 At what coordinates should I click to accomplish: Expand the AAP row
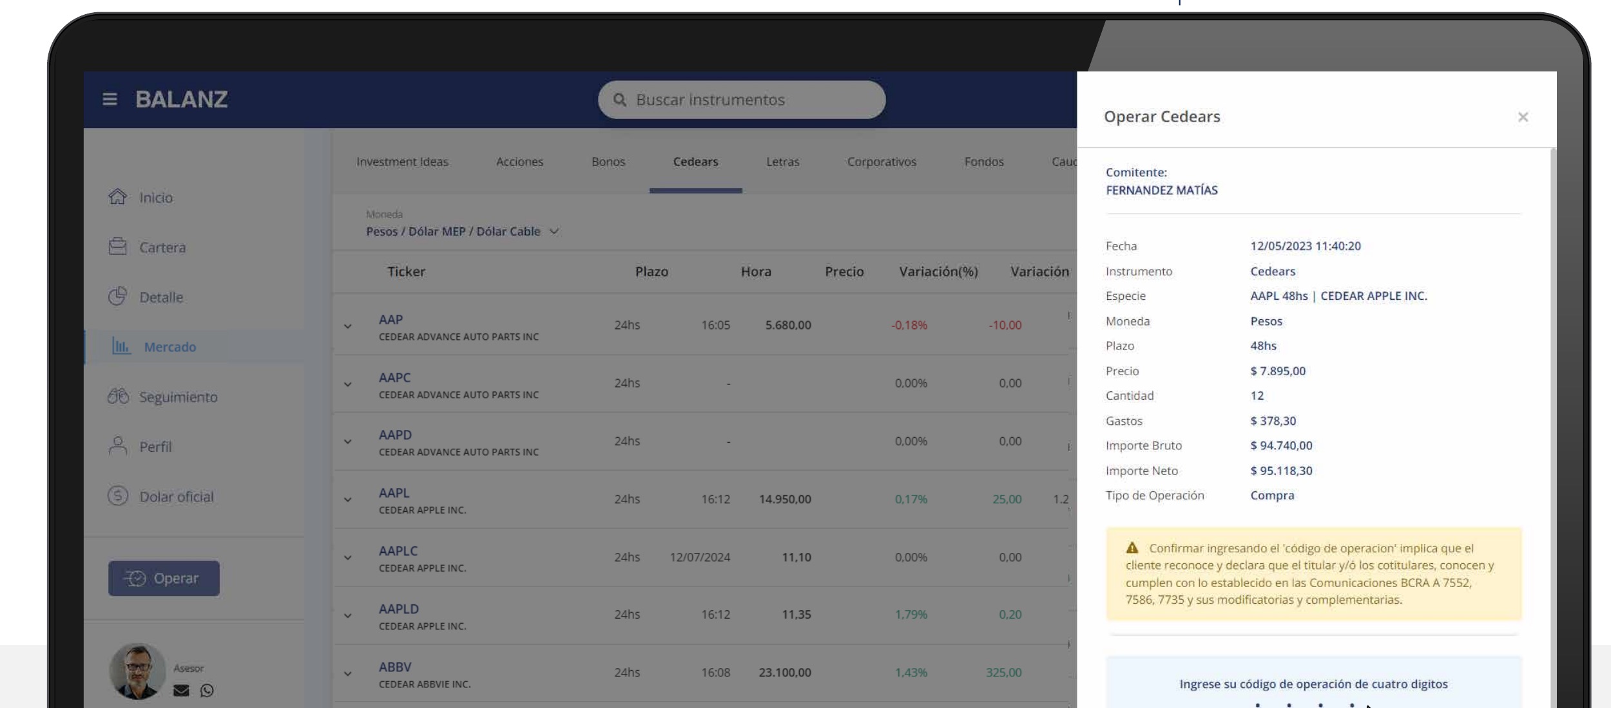[x=348, y=326]
